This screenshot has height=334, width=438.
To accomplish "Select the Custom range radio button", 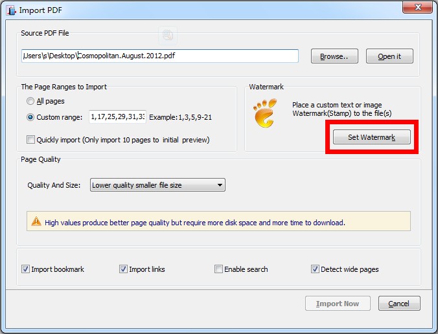I will tap(30, 117).
